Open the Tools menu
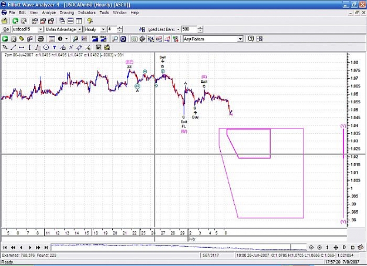367x266 pixels. pyautogui.click(x=104, y=13)
